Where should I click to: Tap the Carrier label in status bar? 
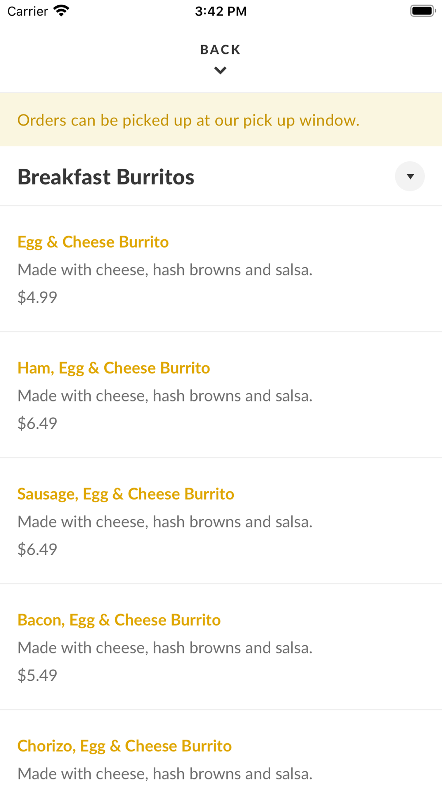(x=27, y=11)
